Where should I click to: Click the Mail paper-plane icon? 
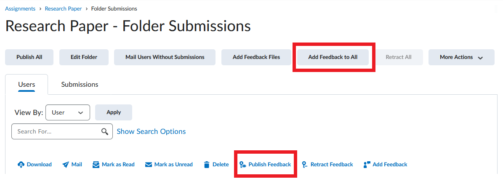tap(65, 165)
